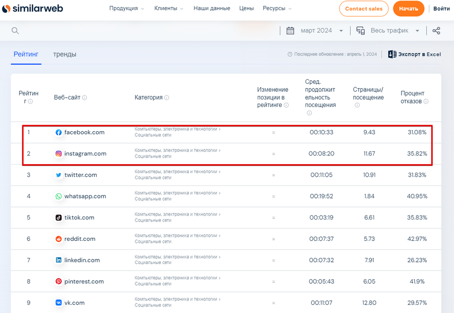
Task: Click the VK favicon
Action: pos(59,302)
